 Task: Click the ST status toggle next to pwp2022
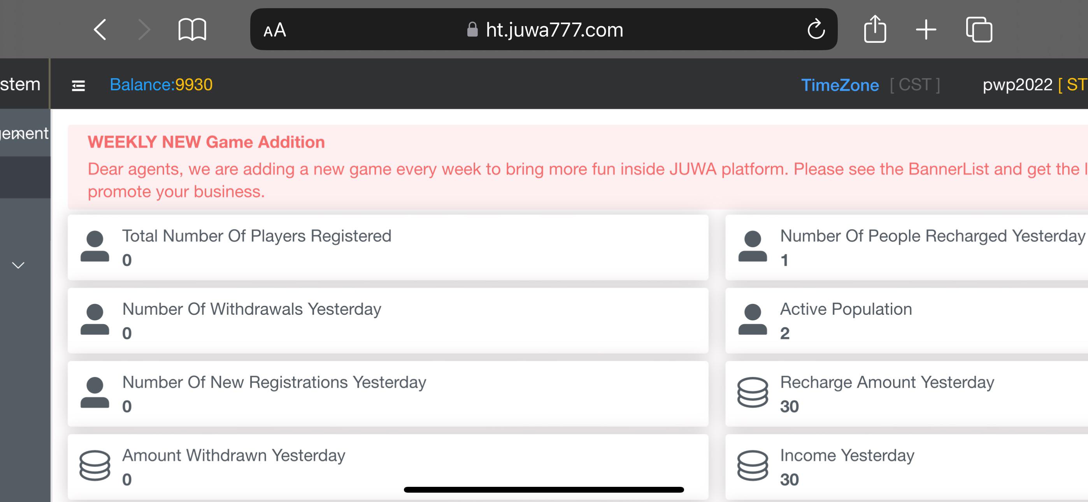point(1079,84)
